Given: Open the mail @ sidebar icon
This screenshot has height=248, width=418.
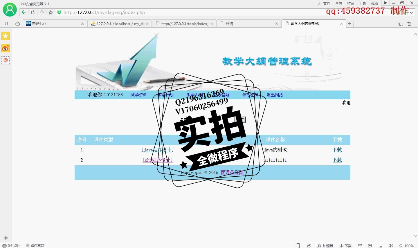Looking at the screenshot, I should pyautogui.click(x=6, y=60).
